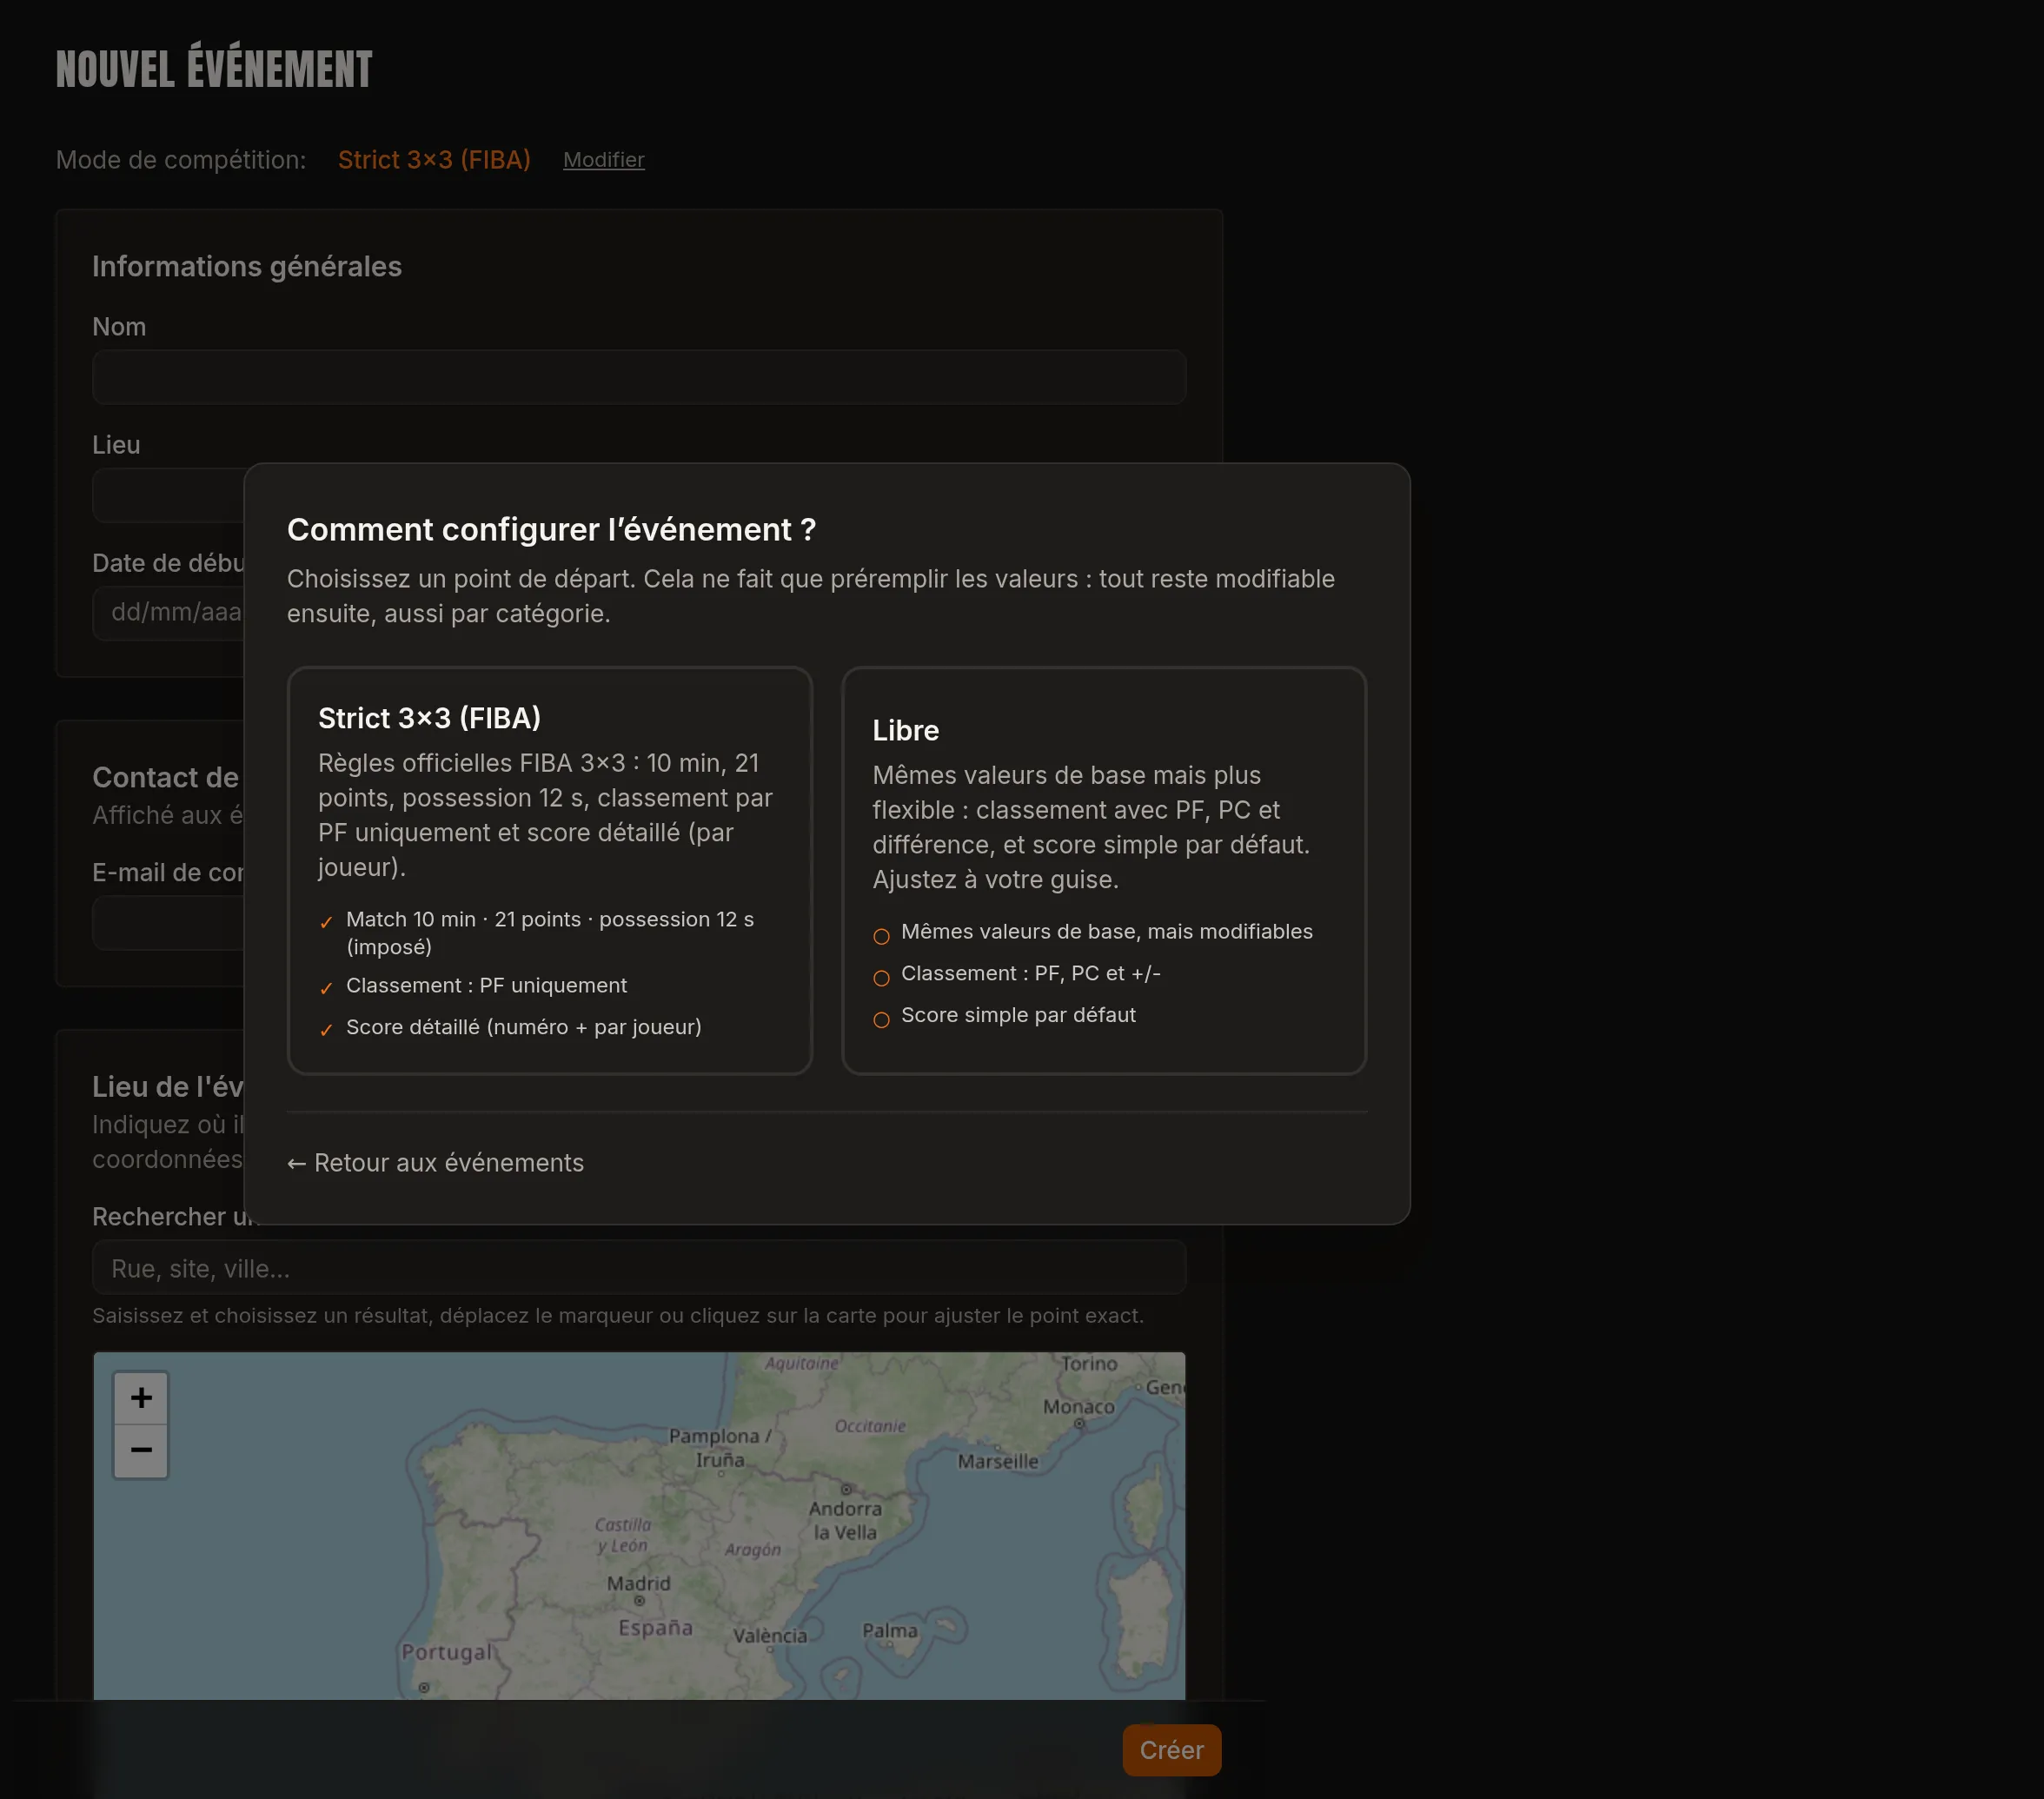Screen dimensions: 2044x1799
Task: Zoom out on the map
Action: point(141,1451)
